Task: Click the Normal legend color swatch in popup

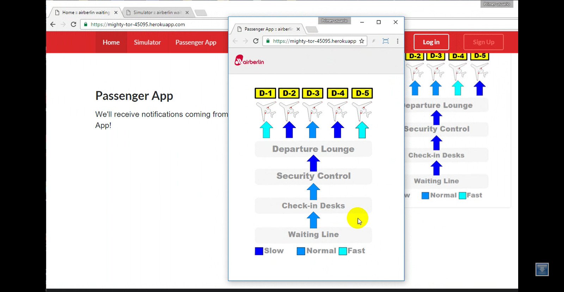Action: pyautogui.click(x=301, y=251)
